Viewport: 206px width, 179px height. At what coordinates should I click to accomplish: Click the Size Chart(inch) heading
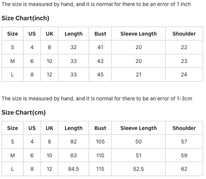point(25,18)
